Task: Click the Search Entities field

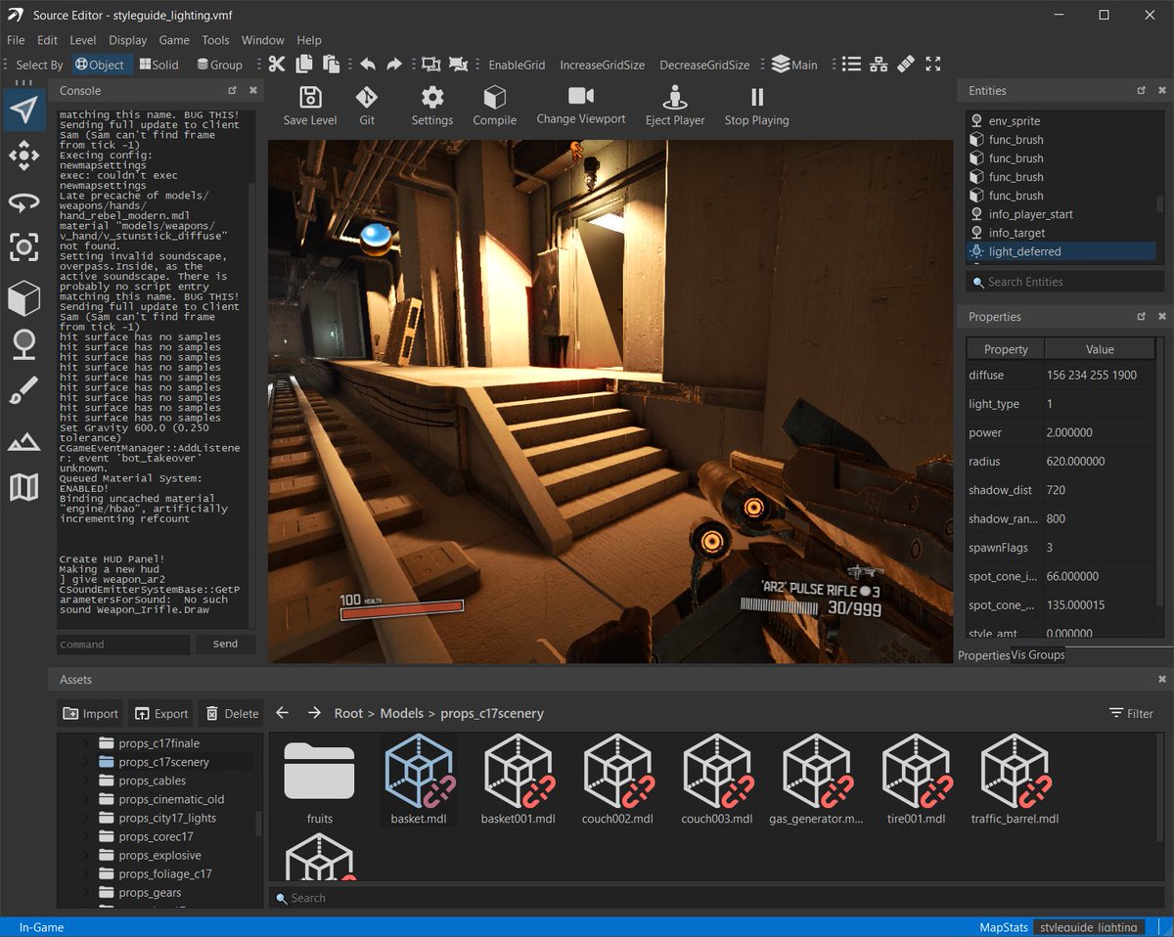Action: pyautogui.click(x=1064, y=282)
